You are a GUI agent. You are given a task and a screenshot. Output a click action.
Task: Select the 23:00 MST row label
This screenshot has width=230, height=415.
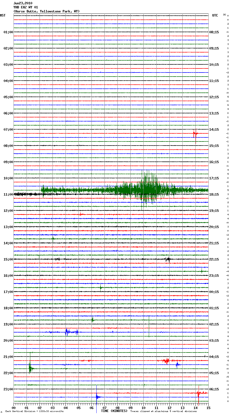[8, 389]
